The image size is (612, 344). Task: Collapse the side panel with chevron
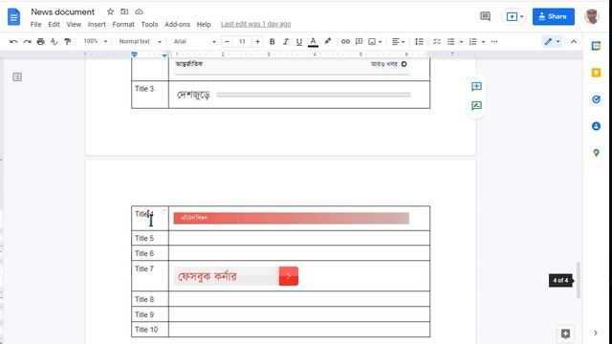pyautogui.click(x=596, y=333)
